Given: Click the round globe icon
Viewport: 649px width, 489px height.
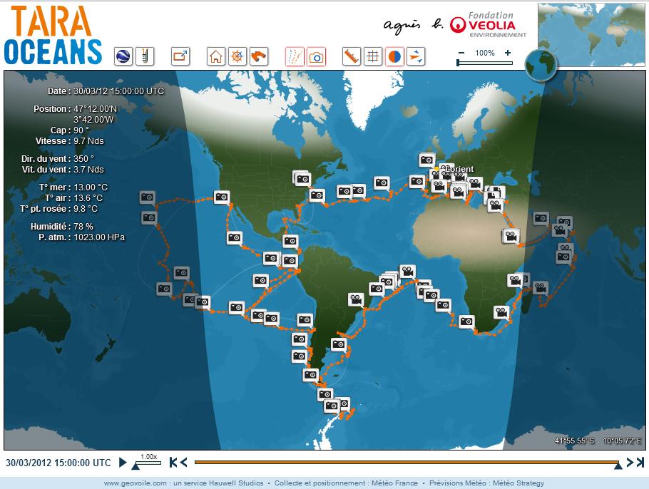Looking at the screenshot, I should tap(541, 65).
